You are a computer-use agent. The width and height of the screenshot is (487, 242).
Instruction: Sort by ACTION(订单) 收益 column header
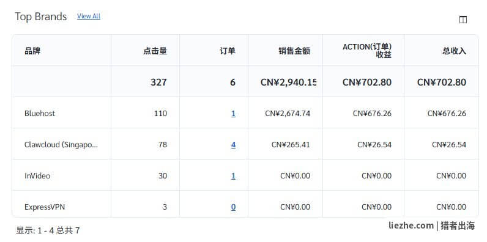coord(367,51)
